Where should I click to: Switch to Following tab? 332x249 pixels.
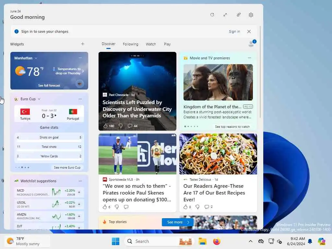click(x=130, y=44)
